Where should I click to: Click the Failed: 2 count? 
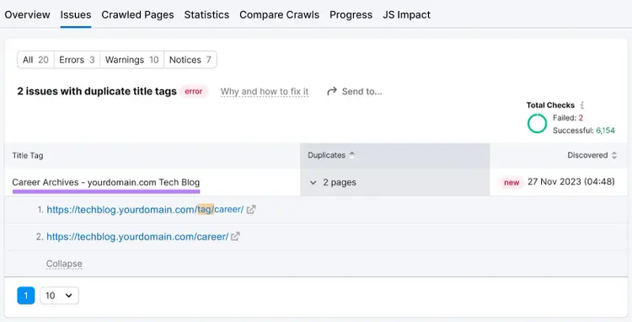coord(568,118)
